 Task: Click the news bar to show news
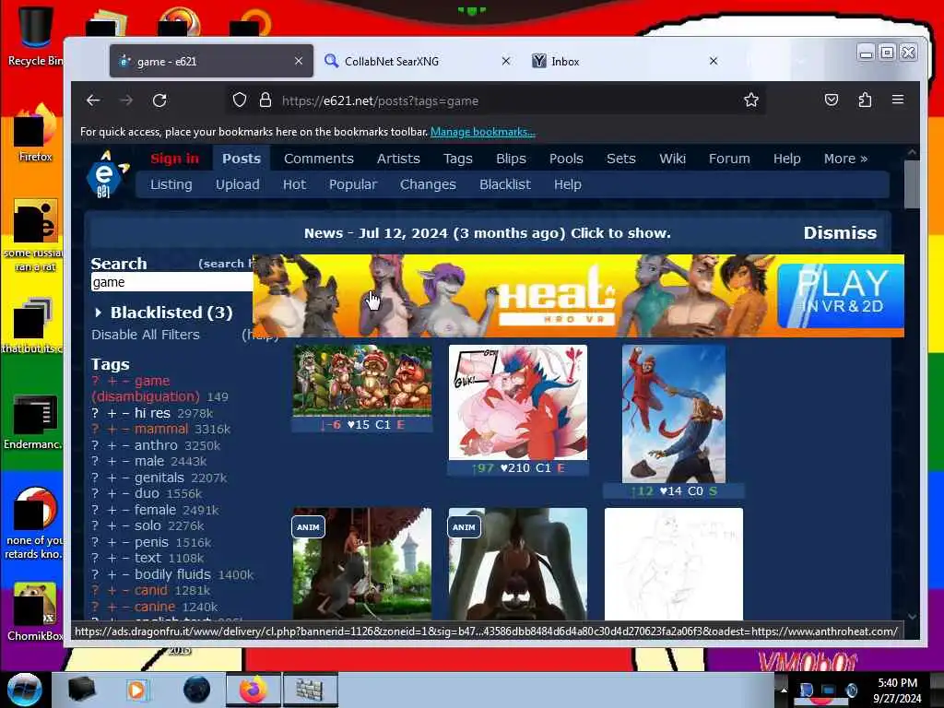[x=487, y=233]
